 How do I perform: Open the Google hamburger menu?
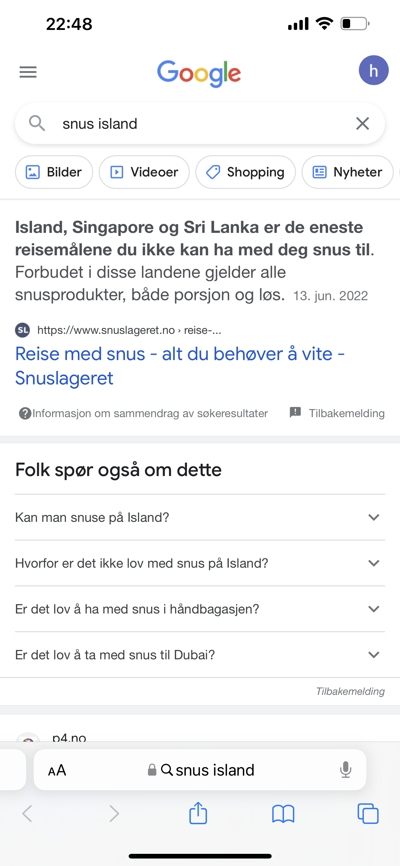pos(28,72)
